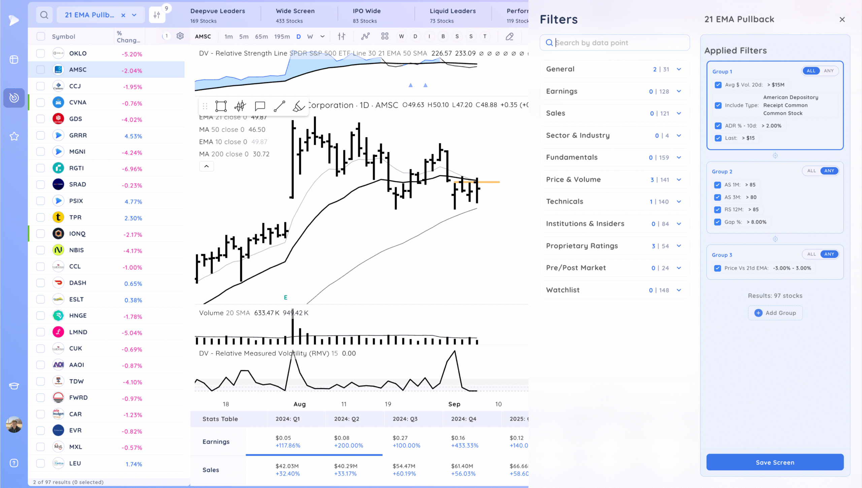Open the screener radar icon in sidebar
This screenshot has width=862, height=488.
pyautogui.click(x=14, y=98)
